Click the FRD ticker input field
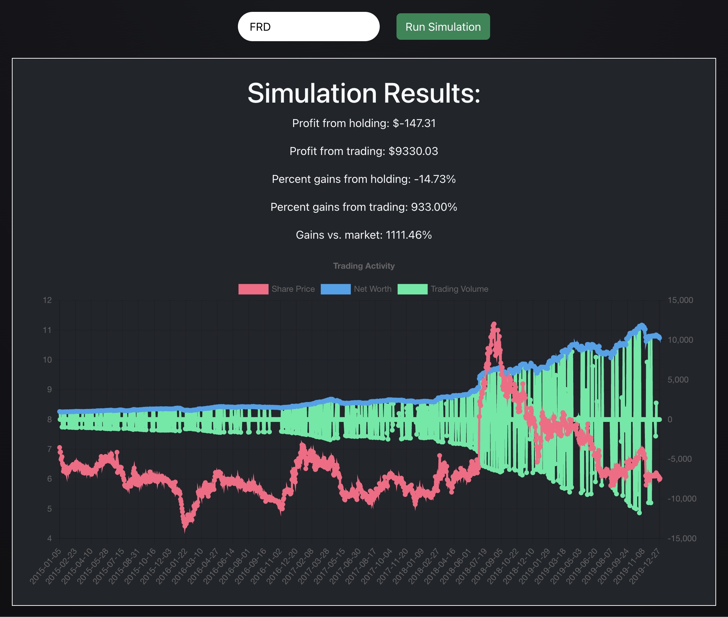The height and width of the screenshot is (617, 728). coord(308,27)
